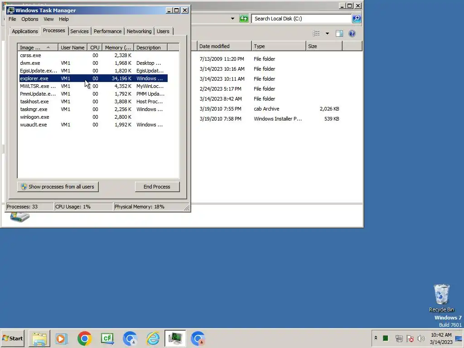Select the EgisUpdate.exe process row
Screen dimensions: 464x348
pyautogui.click(x=93, y=71)
